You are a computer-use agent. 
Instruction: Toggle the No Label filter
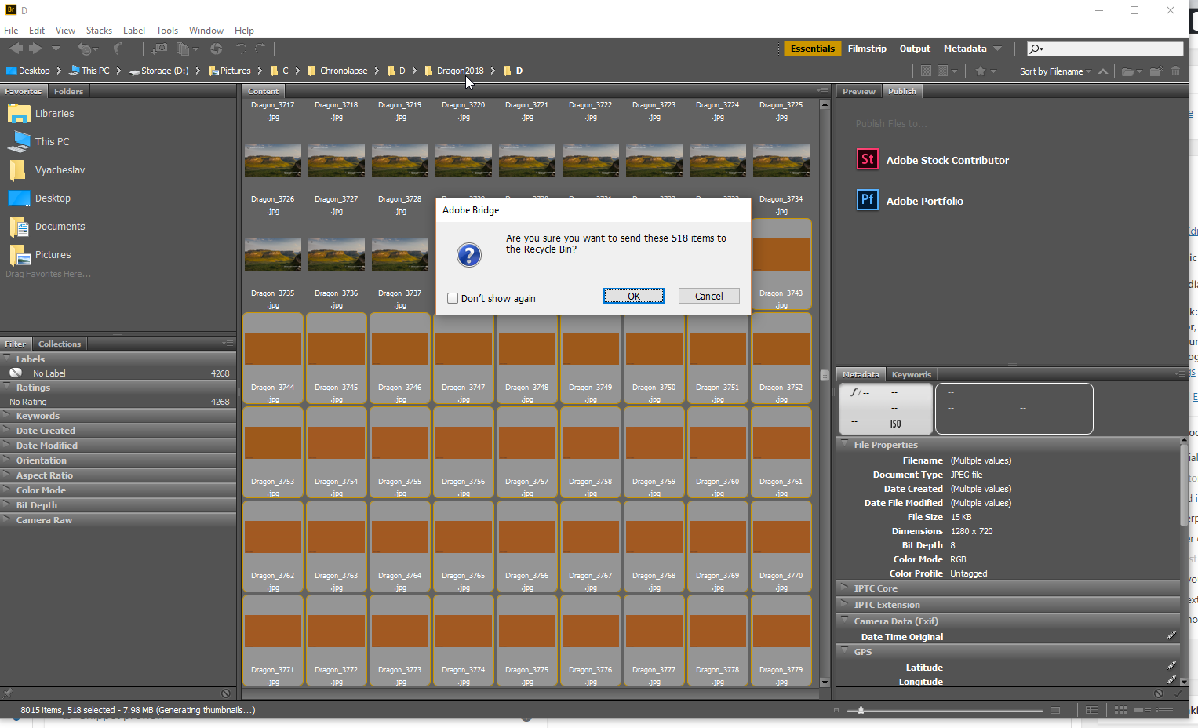pos(49,373)
